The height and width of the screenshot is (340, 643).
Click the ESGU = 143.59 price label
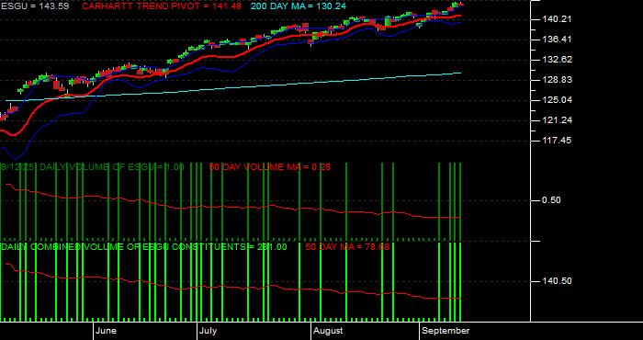pyautogui.click(x=35, y=6)
